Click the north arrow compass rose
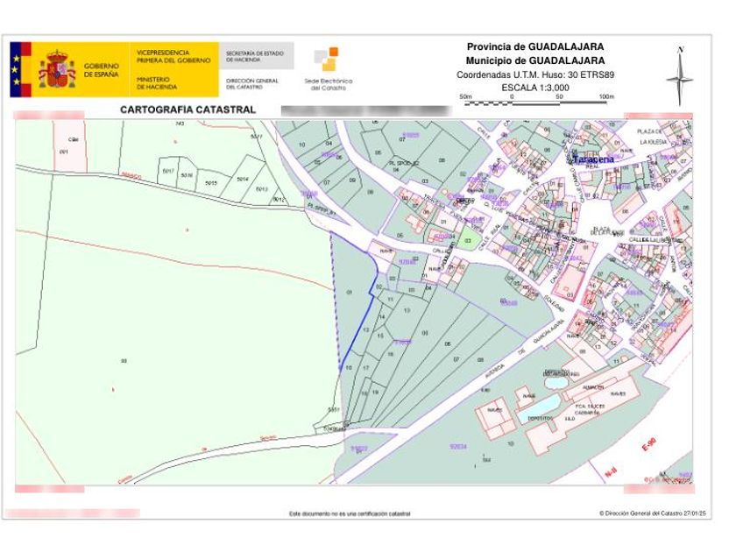Image resolution: width=736 pixels, height=552 pixels. pos(680,76)
